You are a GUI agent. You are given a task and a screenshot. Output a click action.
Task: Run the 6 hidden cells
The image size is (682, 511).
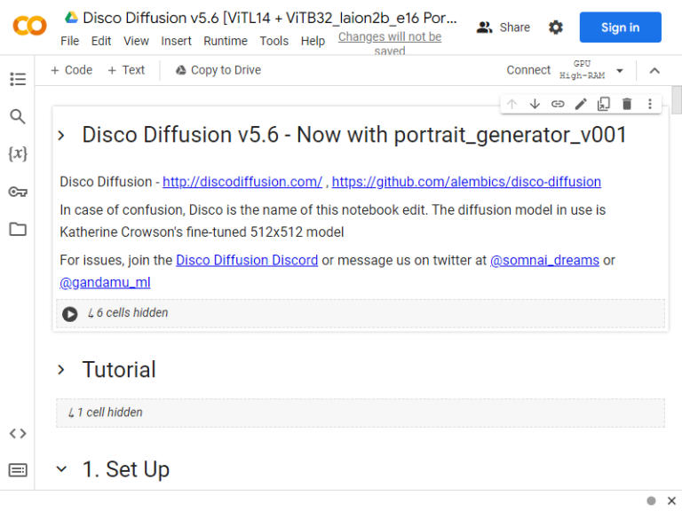click(69, 313)
